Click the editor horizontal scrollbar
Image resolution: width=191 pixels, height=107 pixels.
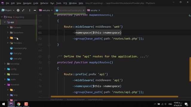[x=114, y=97]
